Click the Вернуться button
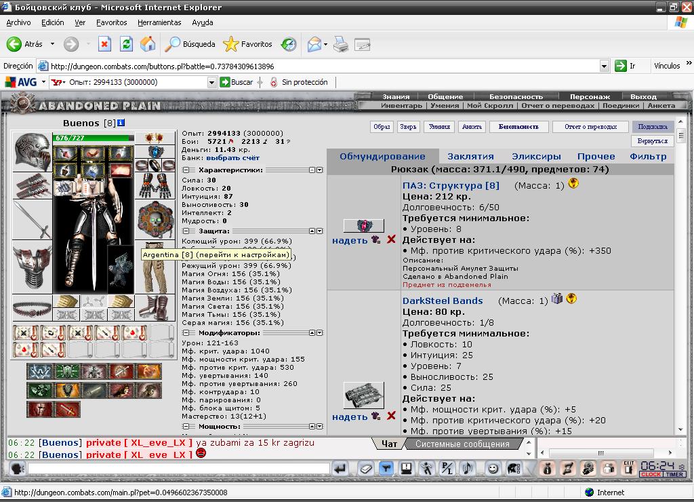 [x=653, y=141]
